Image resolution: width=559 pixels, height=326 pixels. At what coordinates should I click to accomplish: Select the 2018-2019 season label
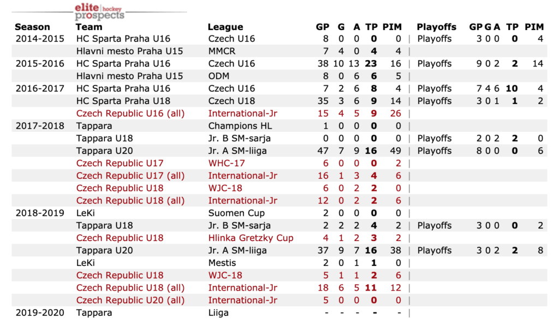(x=40, y=213)
